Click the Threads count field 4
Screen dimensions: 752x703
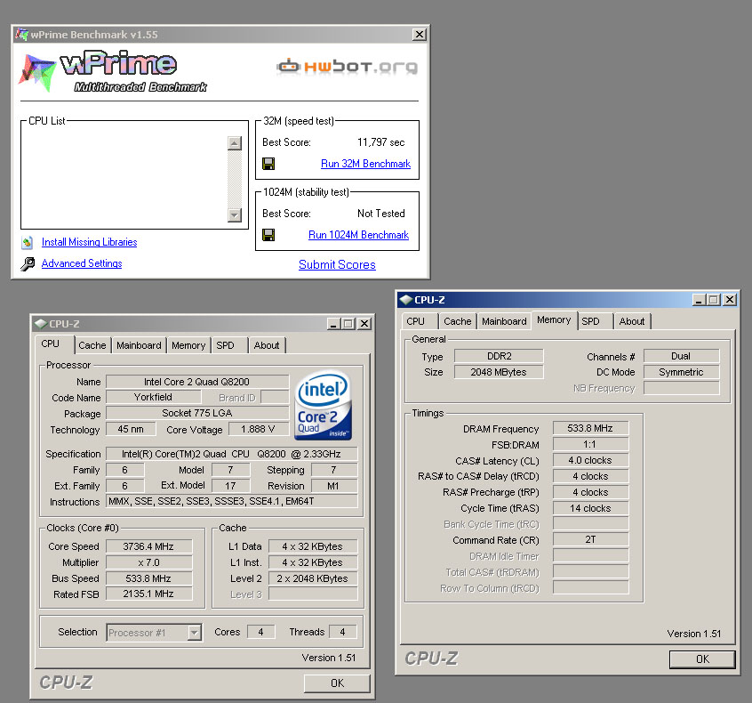342,632
